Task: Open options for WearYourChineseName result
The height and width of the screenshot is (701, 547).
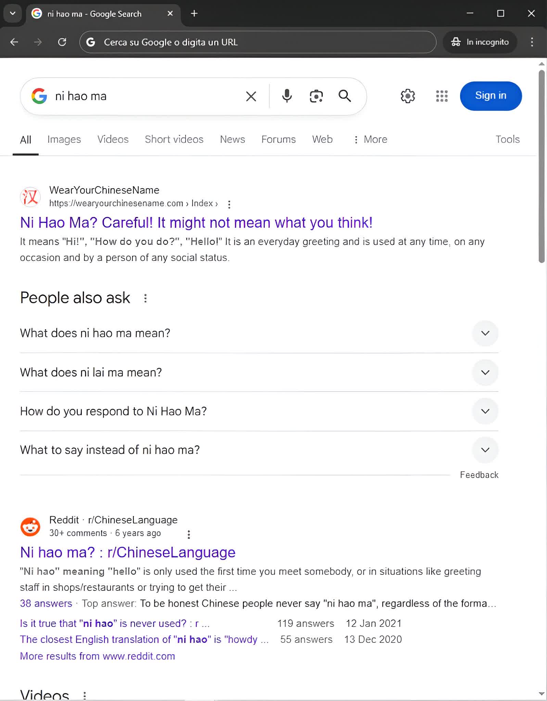Action: [229, 204]
